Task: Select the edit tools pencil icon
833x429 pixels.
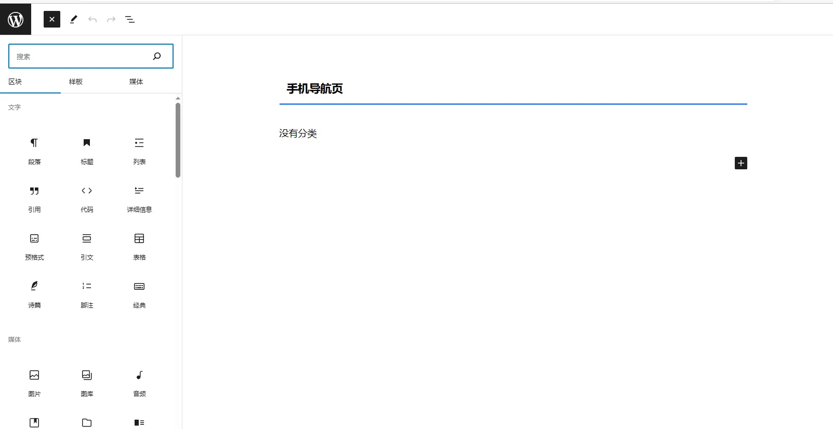Action: 74,19
